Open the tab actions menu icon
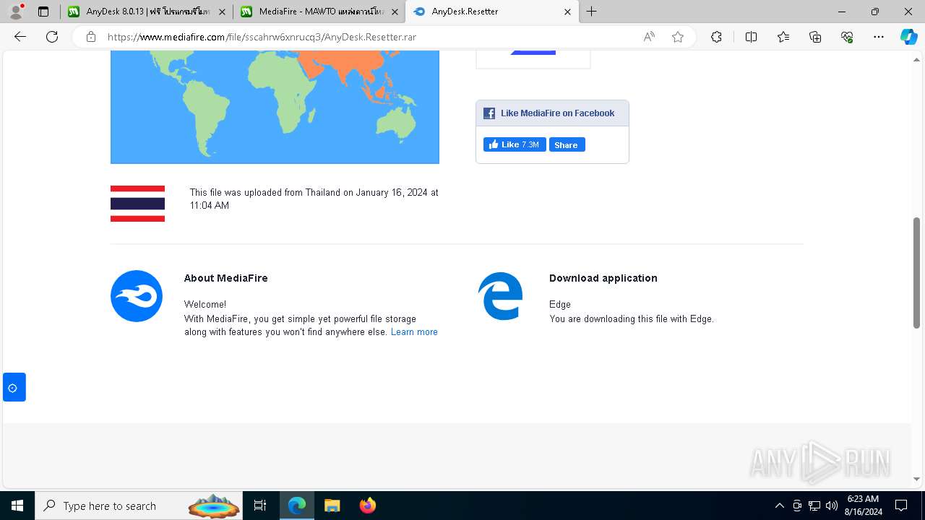This screenshot has width=925, height=520. click(x=43, y=12)
